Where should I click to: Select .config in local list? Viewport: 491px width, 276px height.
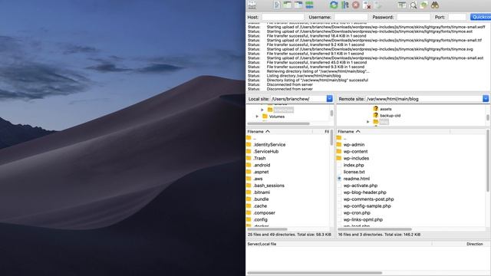pyautogui.click(x=261, y=220)
